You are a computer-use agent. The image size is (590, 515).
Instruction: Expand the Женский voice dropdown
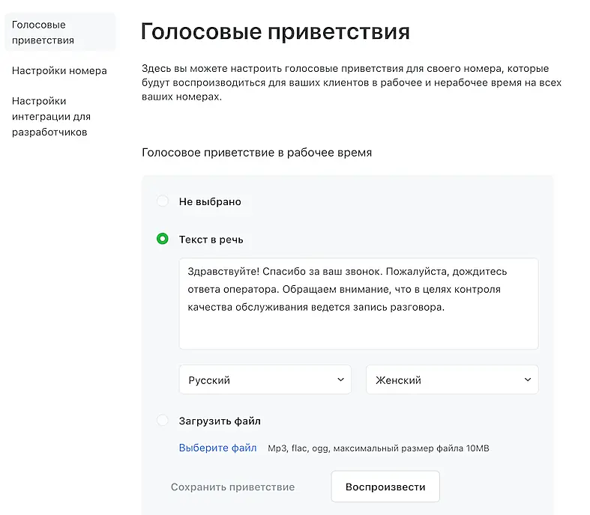451,380
